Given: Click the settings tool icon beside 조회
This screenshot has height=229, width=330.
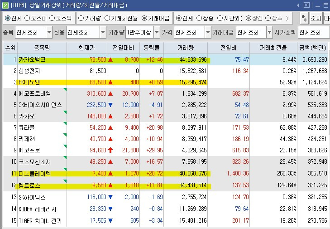Looking at the screenshot, I should point(304,18).
